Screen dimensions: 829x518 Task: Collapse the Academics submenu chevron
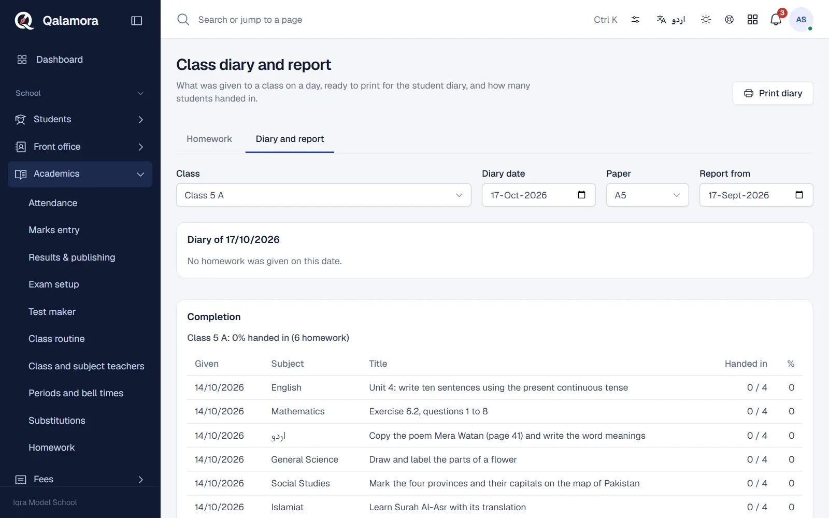[140, 174]
